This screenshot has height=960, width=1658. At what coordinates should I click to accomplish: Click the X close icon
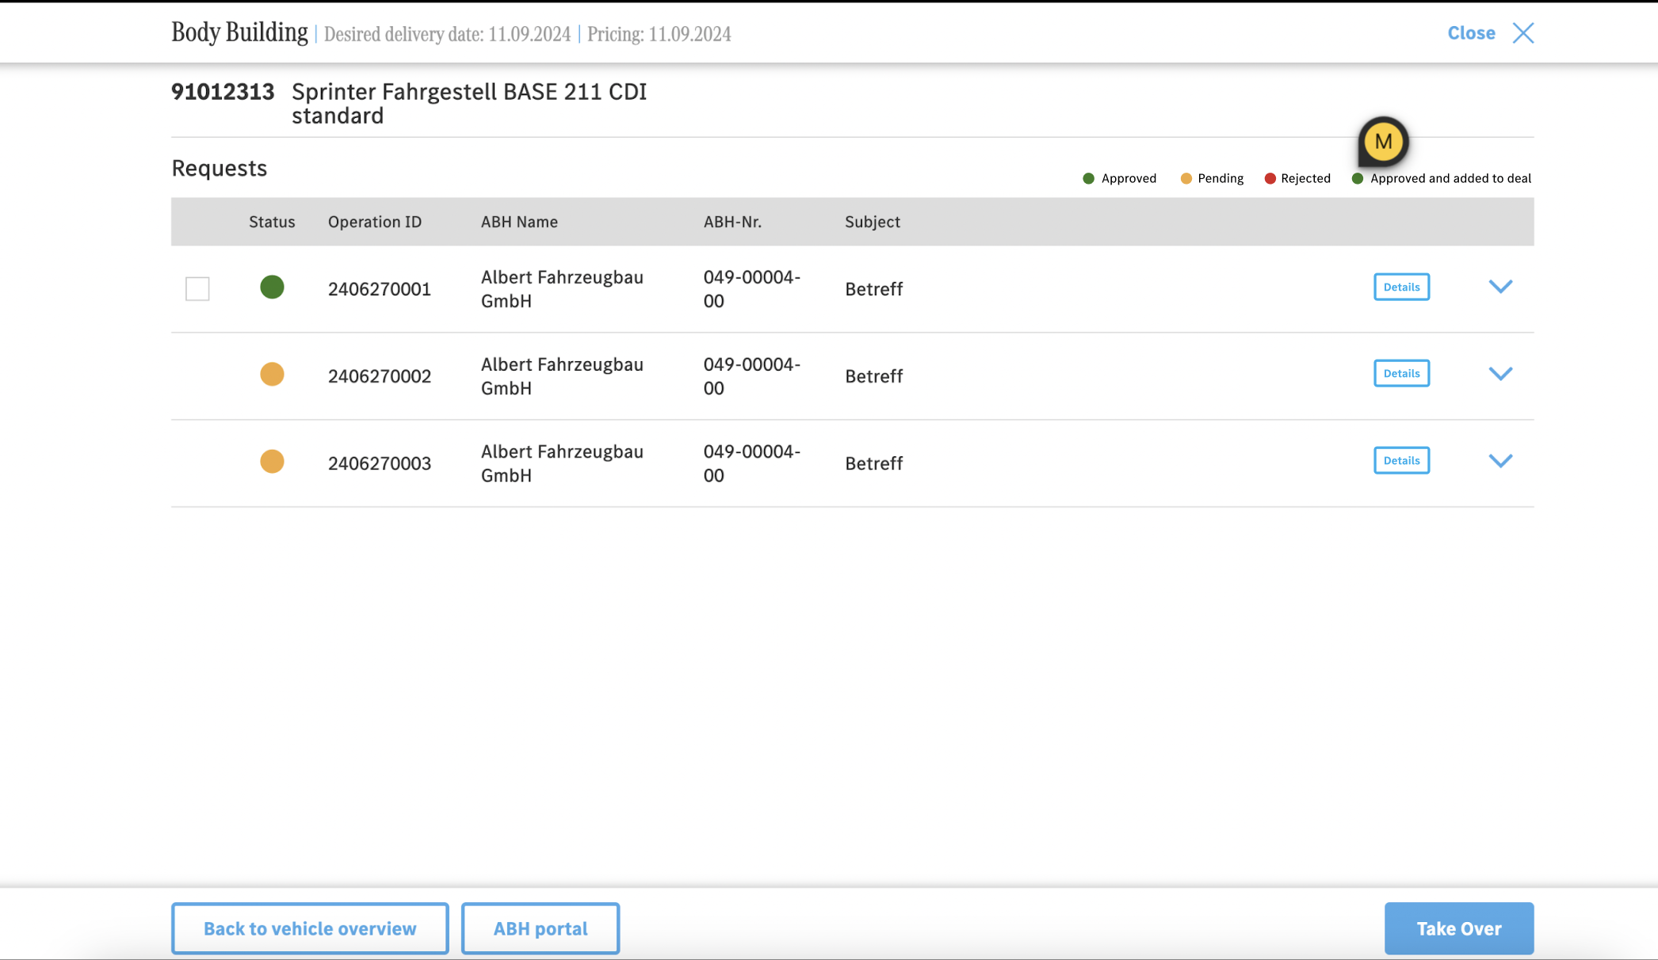tap(1522, 33)
